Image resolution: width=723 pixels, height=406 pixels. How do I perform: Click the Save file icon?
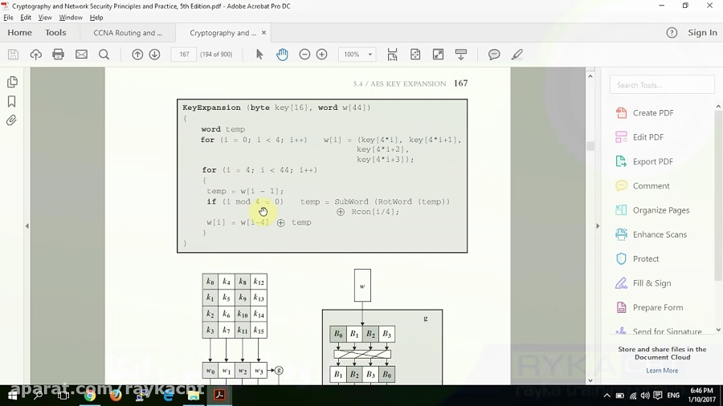pyautogui.click(x=13, y=55)
